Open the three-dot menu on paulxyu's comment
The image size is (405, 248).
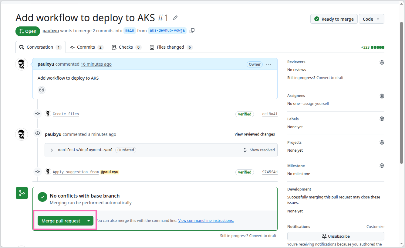[269, 64]
